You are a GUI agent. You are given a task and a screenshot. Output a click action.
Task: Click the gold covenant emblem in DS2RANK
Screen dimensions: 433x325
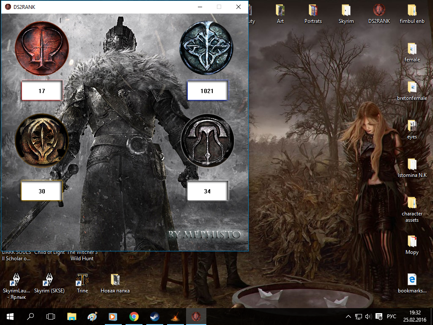42,140
